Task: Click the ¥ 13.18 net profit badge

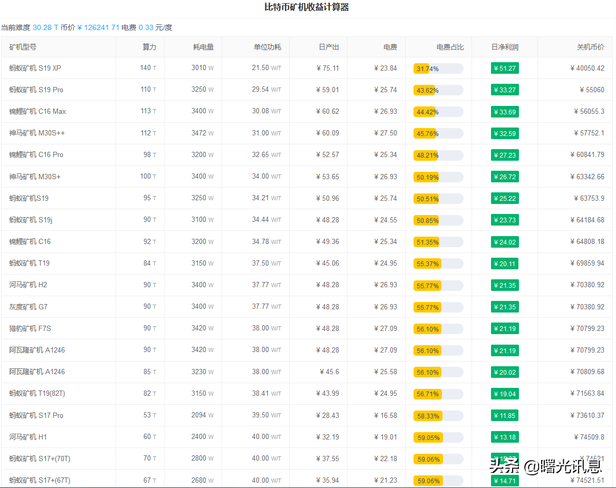Action: pos(505,437)
